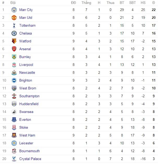Screen dimensions: 158x165
Task: Click the Man City club crest
Action: click(x=14, y=10)
